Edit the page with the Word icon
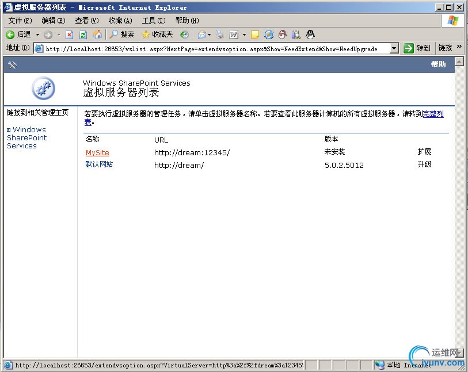The height and width of the screenshot is (372, 468). (x=234, y=34)
